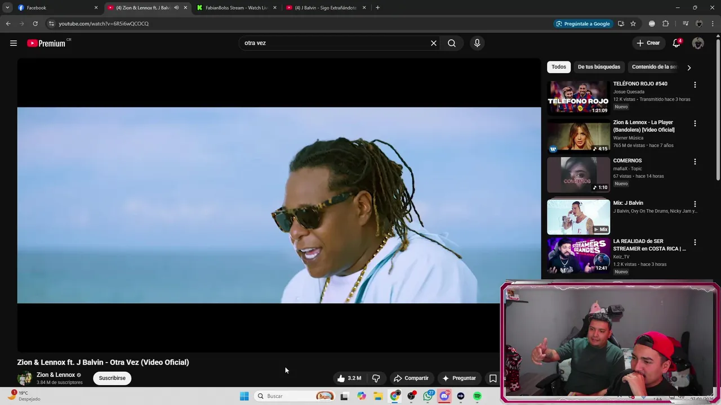The image size is (721, 405).
Task: Open the tab search dropdown arrow
Action: click(7, 8)
